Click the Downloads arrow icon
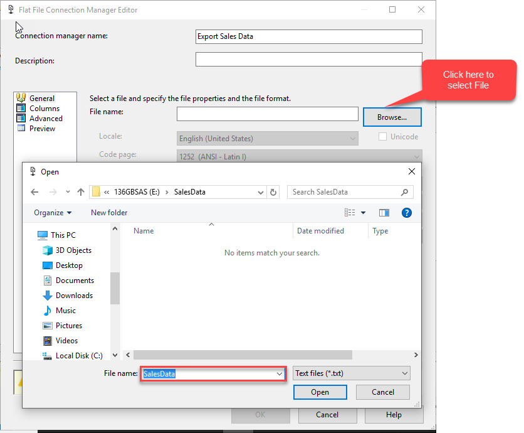 [48, 296]
